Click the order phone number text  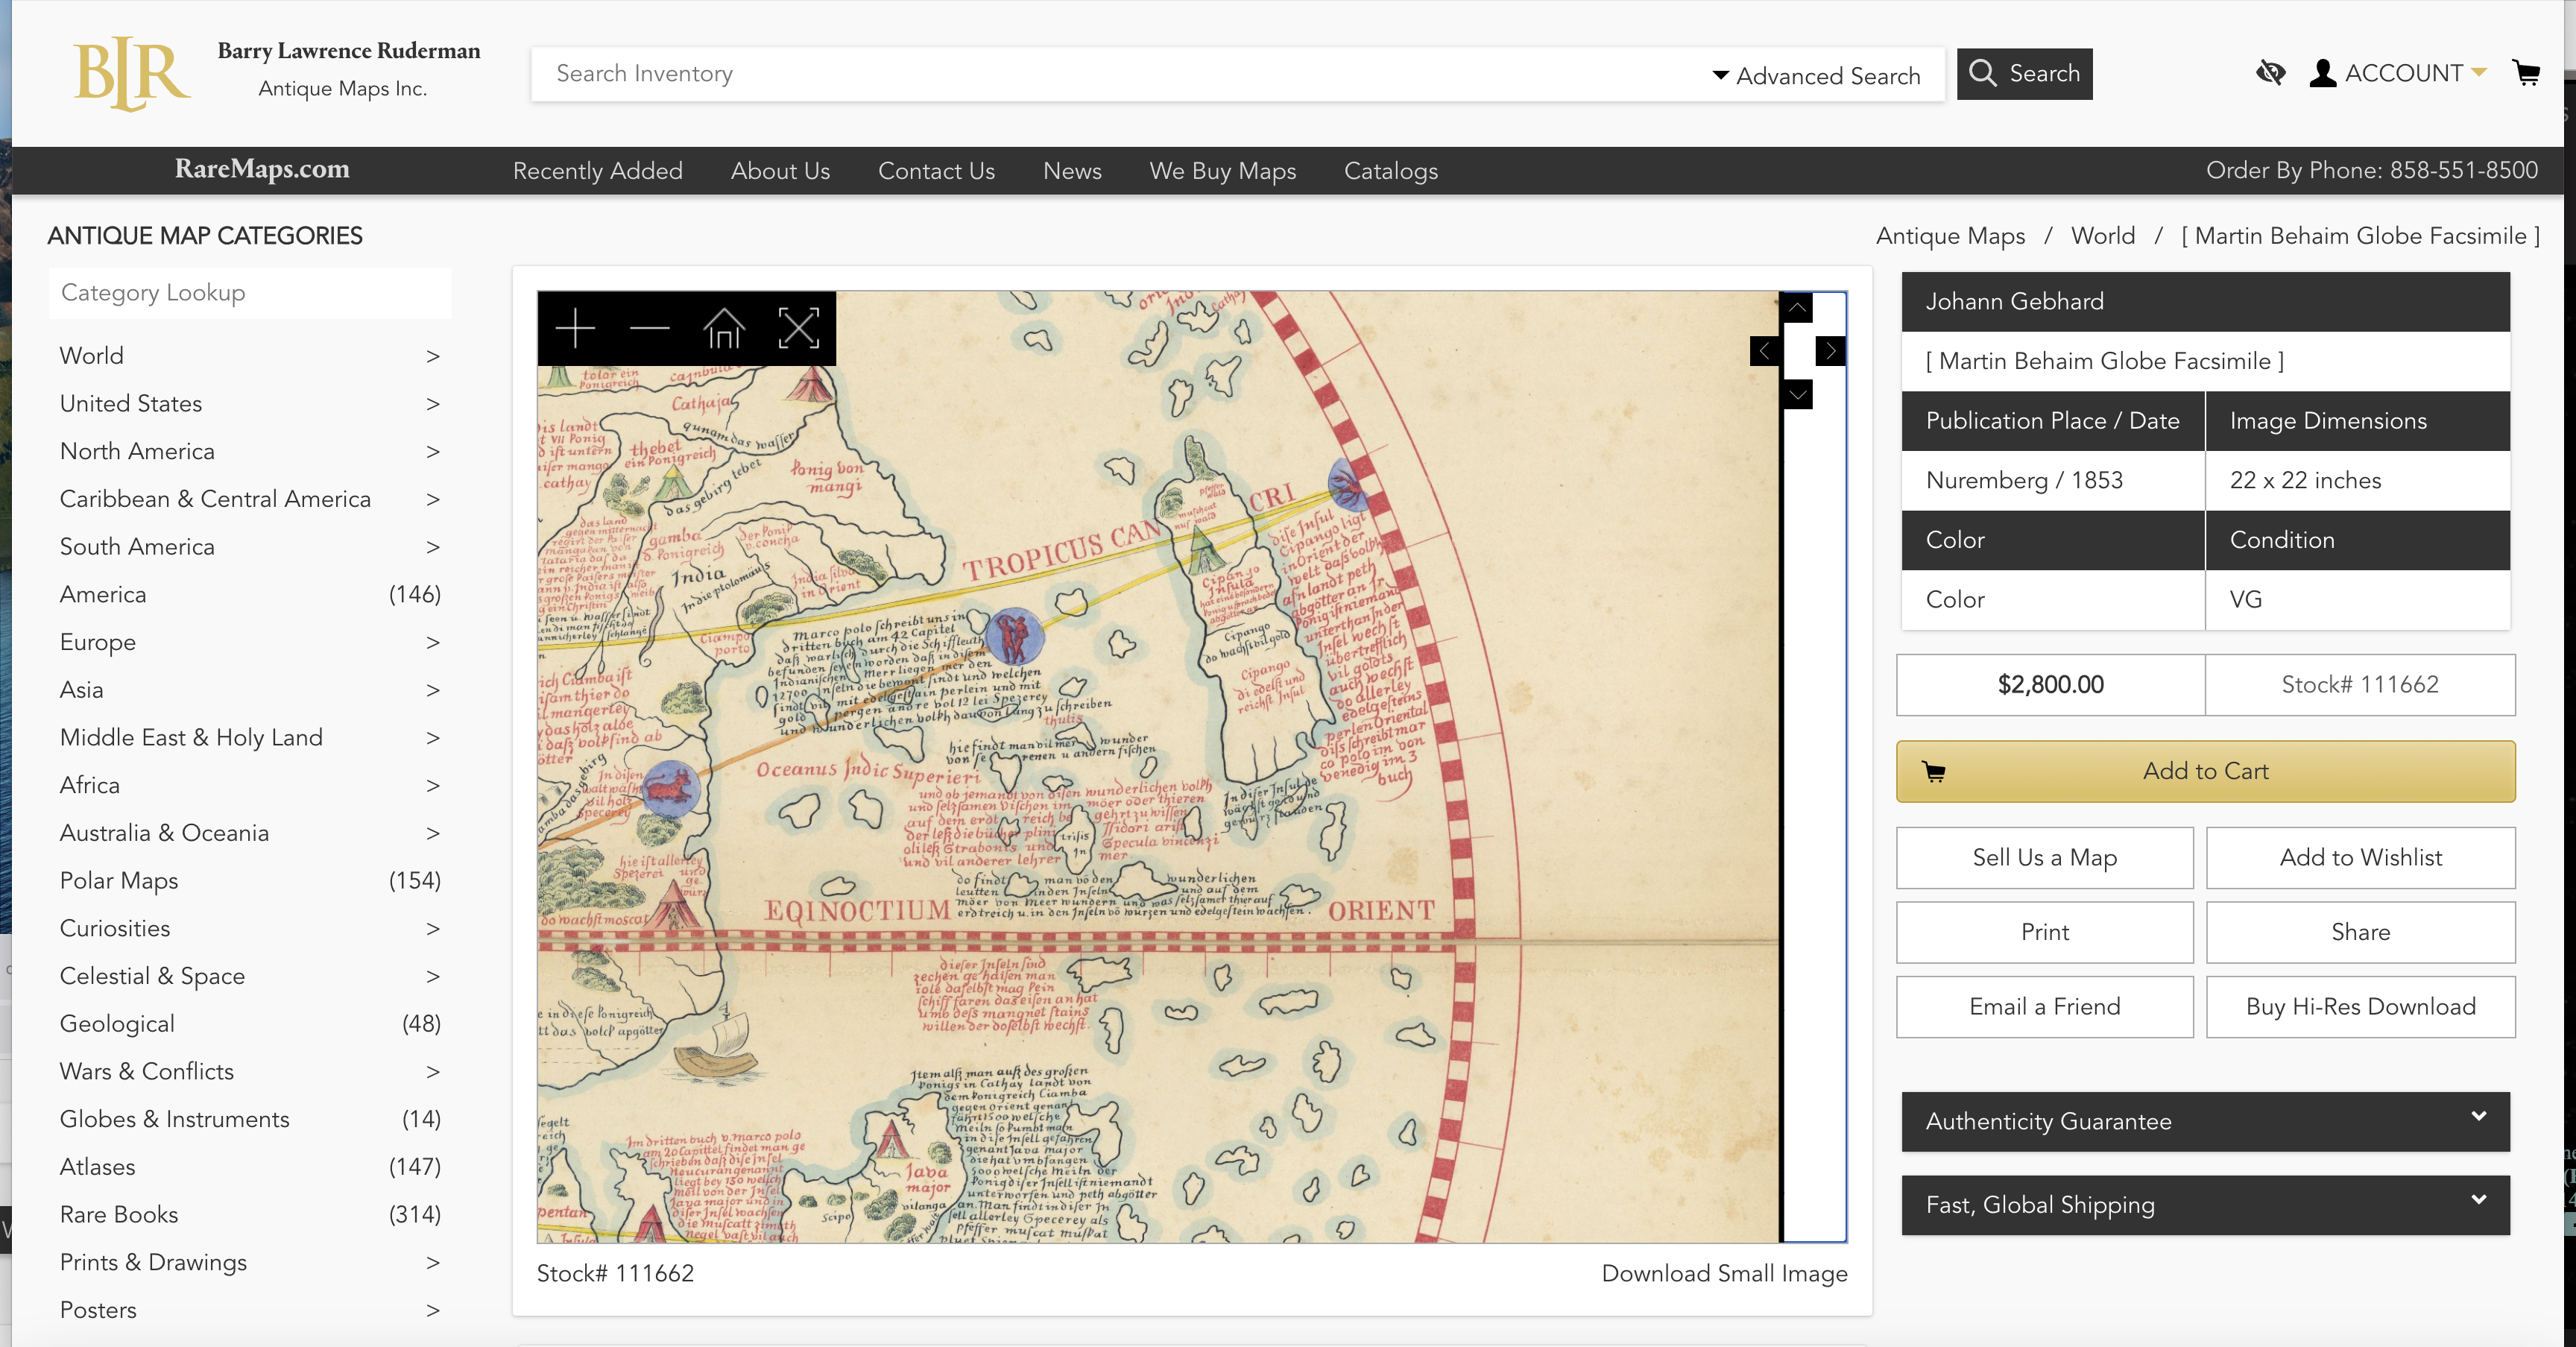[x=2371, y=170]
